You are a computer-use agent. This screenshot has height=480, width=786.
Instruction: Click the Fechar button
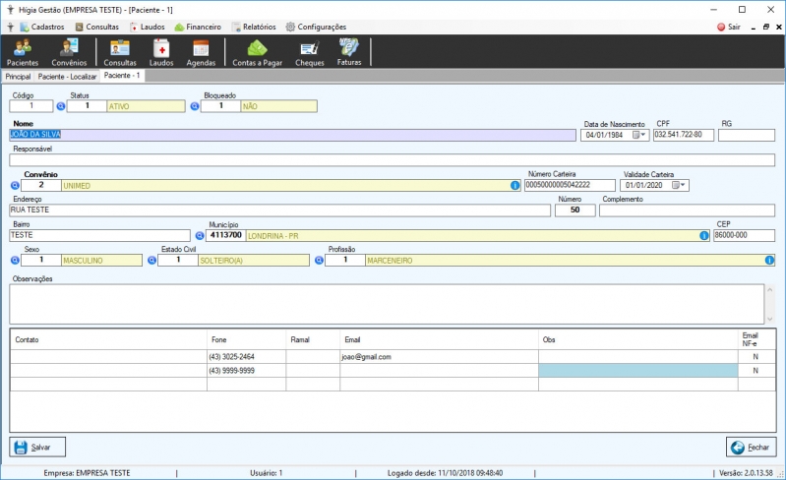[751, 447]
